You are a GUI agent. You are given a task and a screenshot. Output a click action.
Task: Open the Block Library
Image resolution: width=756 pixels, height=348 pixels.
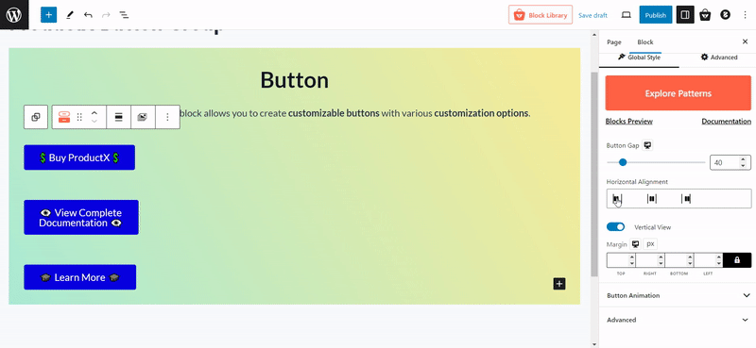click(x=540, y=15)
